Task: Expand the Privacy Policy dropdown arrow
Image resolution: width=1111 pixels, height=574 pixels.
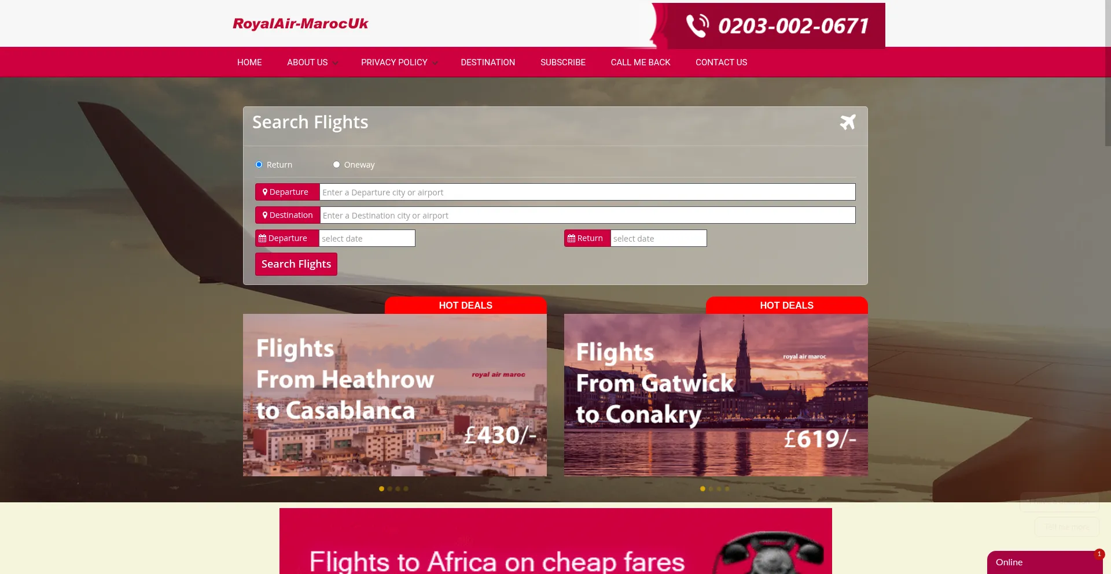Action: pyautogui.click(x=435, y=63)
